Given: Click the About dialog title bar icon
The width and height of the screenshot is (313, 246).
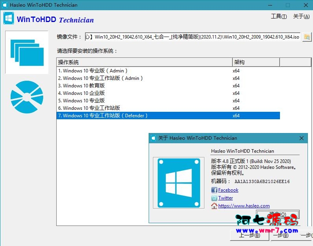Looking at the screenshot, I should point(153,138).
